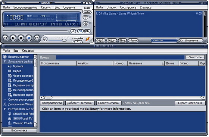Collapse the Локальные файлы tree node

coord(5,61)
